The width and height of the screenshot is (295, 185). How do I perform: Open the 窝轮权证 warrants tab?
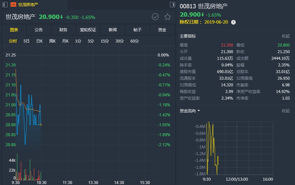tap(88, 30)
